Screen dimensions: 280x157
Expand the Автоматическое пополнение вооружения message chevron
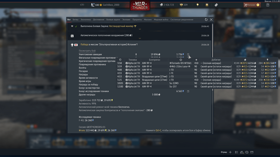[140, 38]
